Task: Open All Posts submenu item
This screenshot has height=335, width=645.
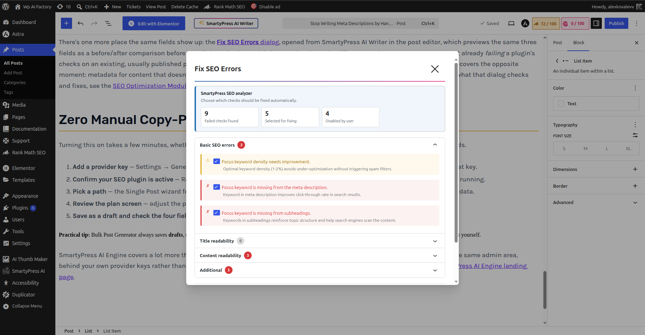Action: [13, 63]
